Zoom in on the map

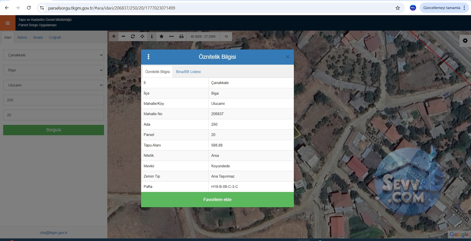tap(114, 36)
